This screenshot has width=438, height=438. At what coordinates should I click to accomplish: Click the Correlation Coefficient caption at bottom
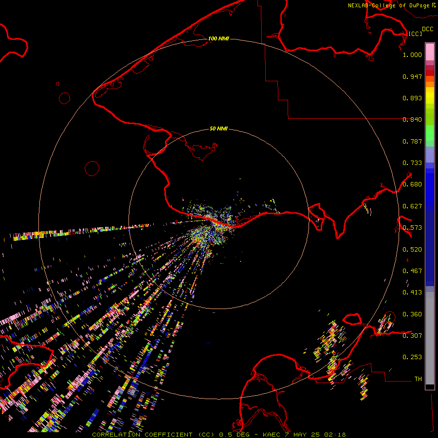(x=219, y=435)
